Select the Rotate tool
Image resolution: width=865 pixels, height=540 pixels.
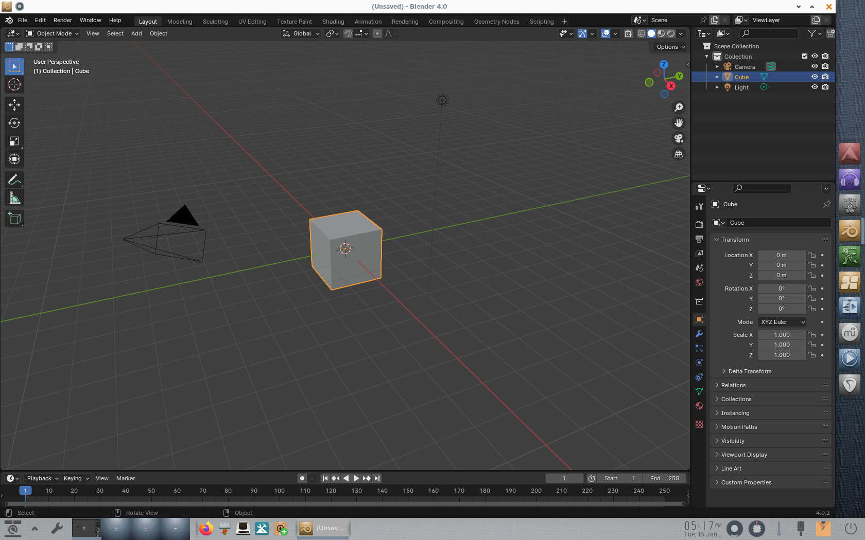pos(14,123)
